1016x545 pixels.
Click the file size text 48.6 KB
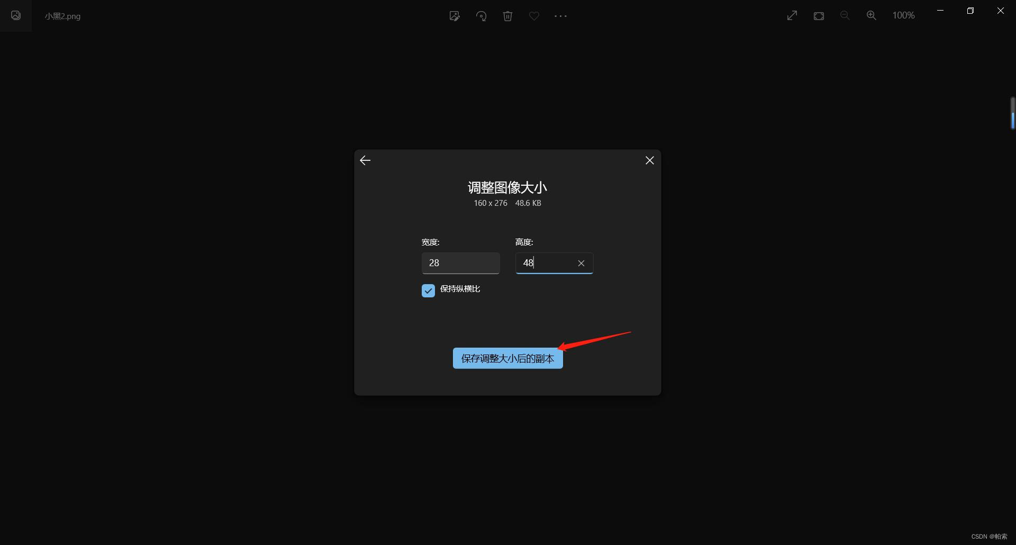coord(528,203)
